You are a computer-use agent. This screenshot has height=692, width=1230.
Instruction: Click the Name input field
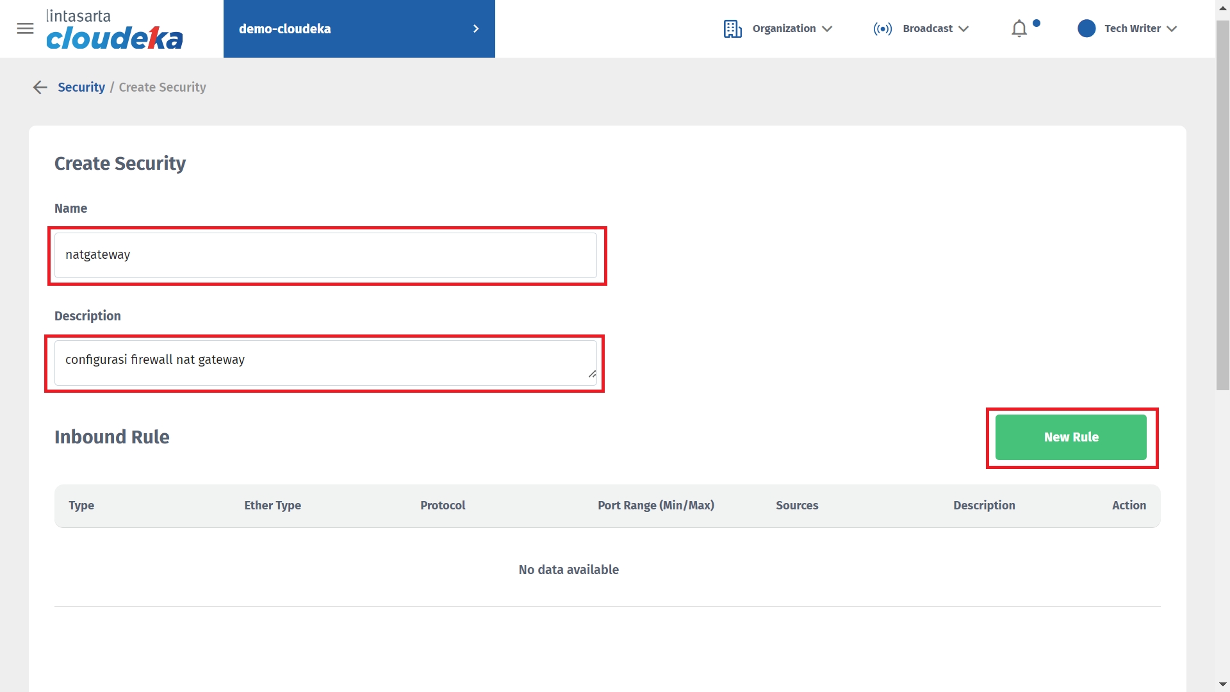(x=325, y=255)
